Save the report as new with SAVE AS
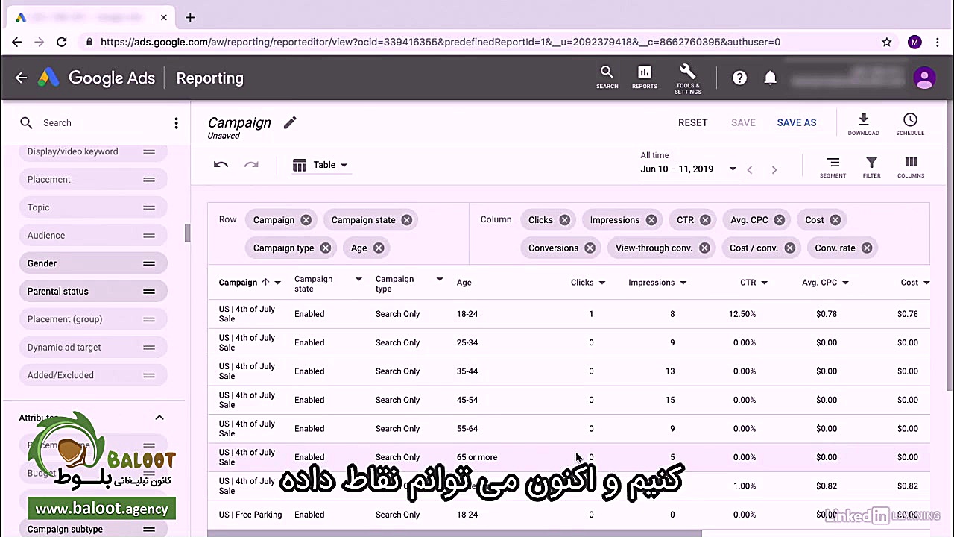This screenshot has width=954, height=537. click(796, 122)
